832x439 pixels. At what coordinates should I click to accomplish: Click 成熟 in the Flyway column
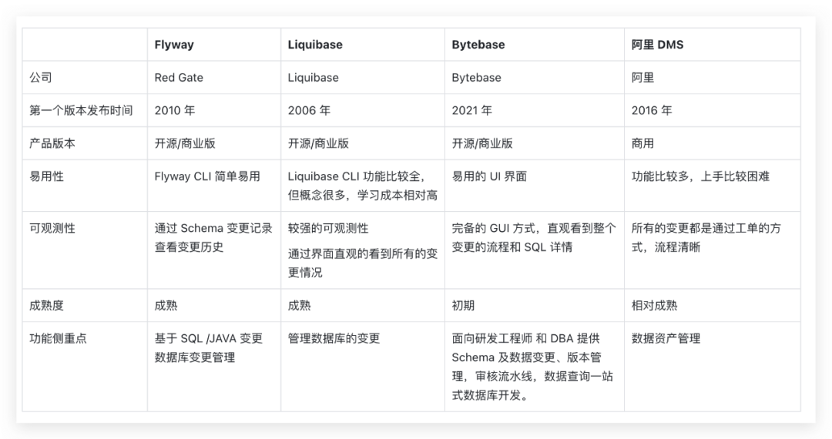[166, 306]
